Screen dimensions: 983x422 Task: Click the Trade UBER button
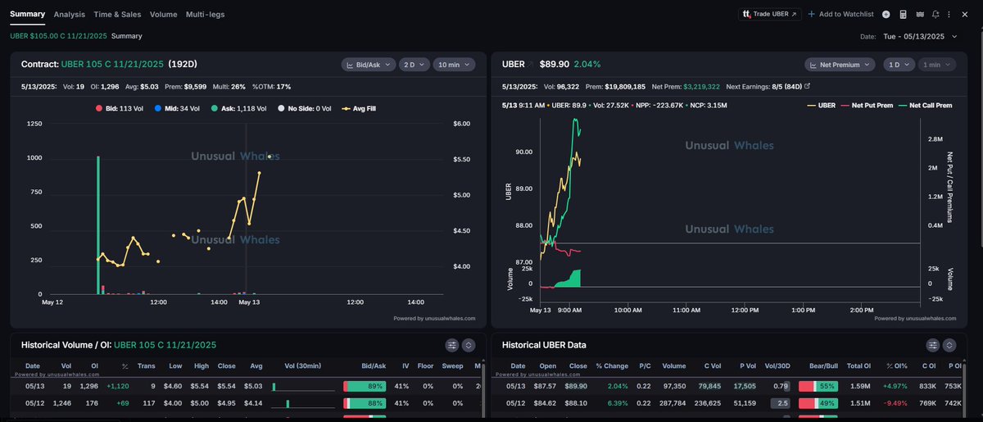point(770,14)
